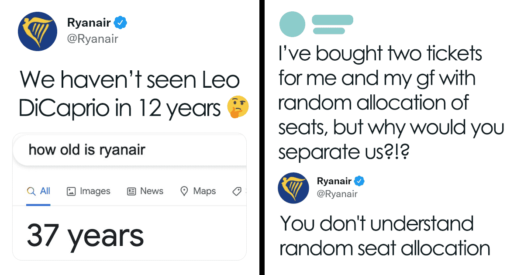Open the News search tab
Image resolution: width=524 pixels, height=275 pixels.
[x=152, y=191]
